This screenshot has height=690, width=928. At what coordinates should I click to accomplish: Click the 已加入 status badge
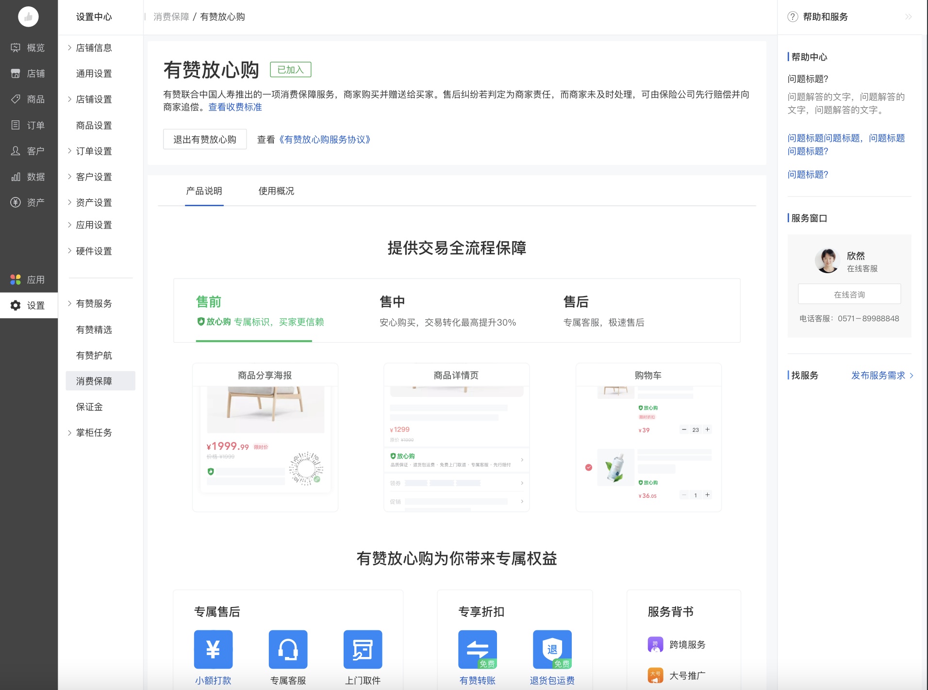290,70
